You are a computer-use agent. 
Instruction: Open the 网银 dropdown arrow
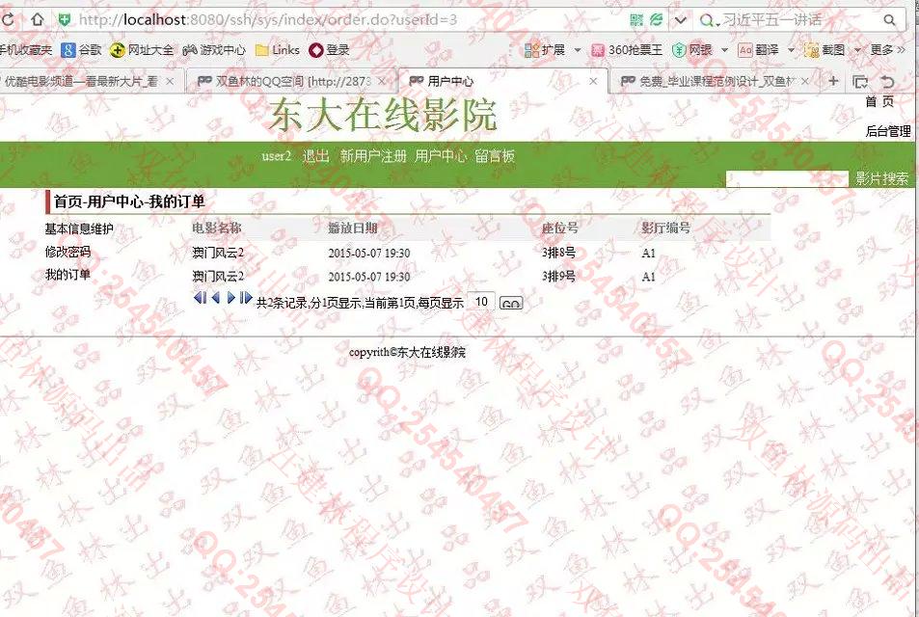(724, 50)
